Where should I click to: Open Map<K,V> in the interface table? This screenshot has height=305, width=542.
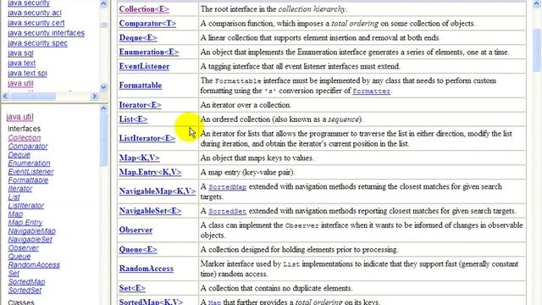pyautogui.click(x=139, y=158)
